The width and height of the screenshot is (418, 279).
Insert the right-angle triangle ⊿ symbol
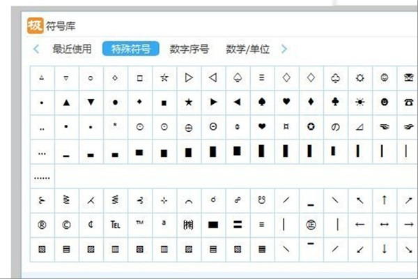pyautogui.click(x=360, y=127)
